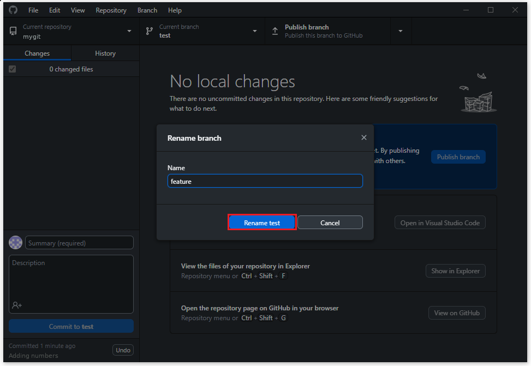Cancel the Rename branch dialog
Screen dimensions: 531x366
330,223
